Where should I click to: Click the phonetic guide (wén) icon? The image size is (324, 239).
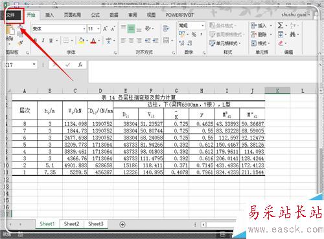pos(109,40)
